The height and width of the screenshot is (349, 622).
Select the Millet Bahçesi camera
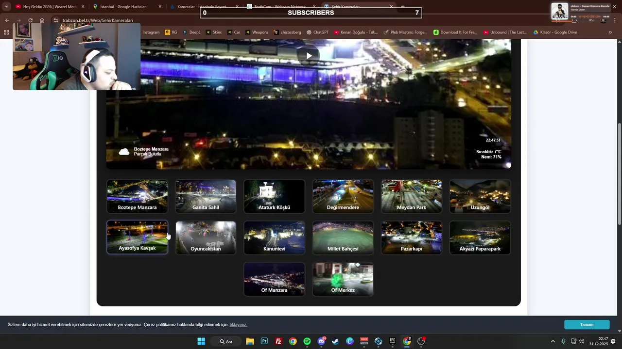(x=343, y=238)
